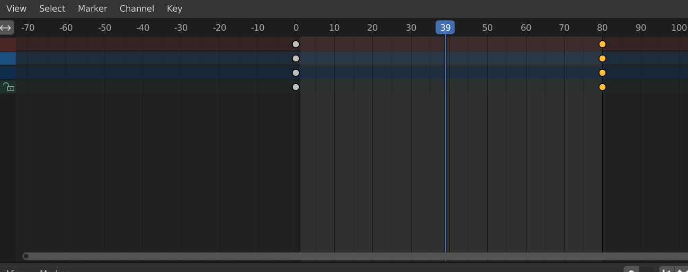
Task: Select the frame 0 keyframe in the dark blue channel
Action: [296, 73]
